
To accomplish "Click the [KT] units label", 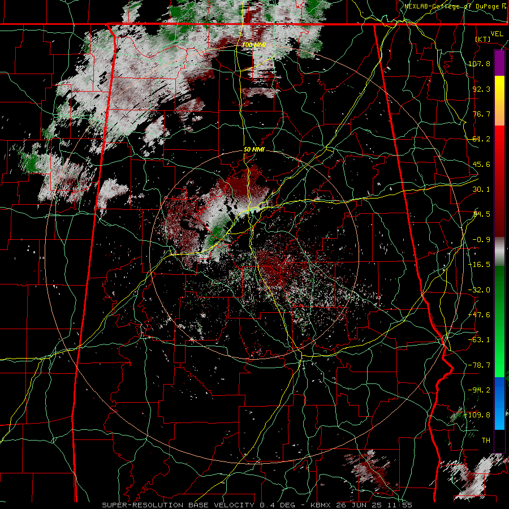I will (x=483, y=39).
